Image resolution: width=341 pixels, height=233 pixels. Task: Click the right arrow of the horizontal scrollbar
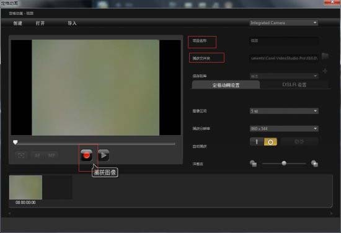(331, 213)
